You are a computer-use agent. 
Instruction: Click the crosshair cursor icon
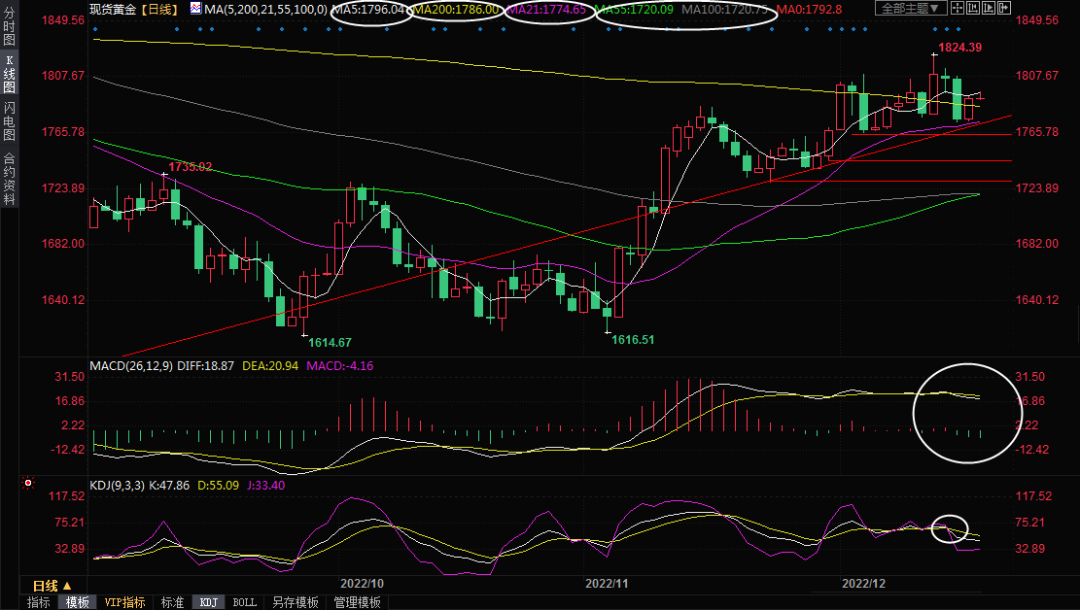tap(959, 9)
